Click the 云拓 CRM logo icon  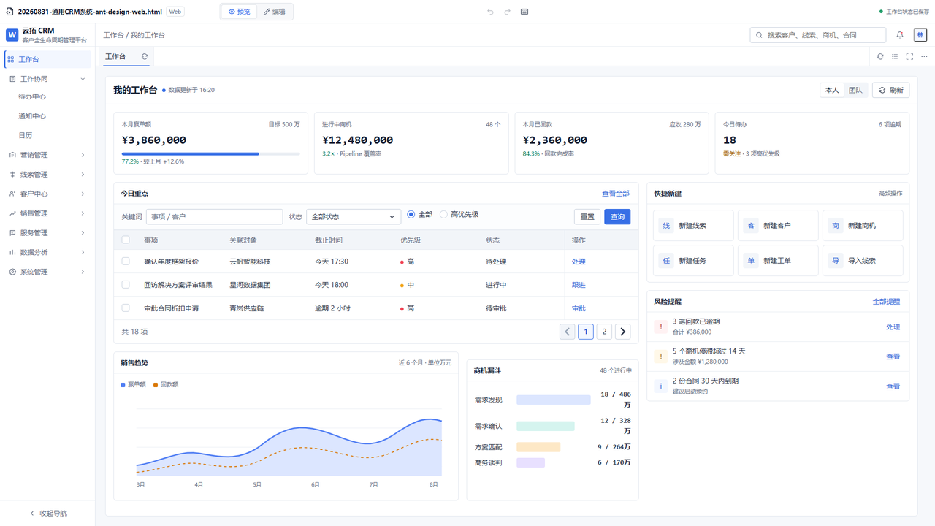(x=12, y=35)
